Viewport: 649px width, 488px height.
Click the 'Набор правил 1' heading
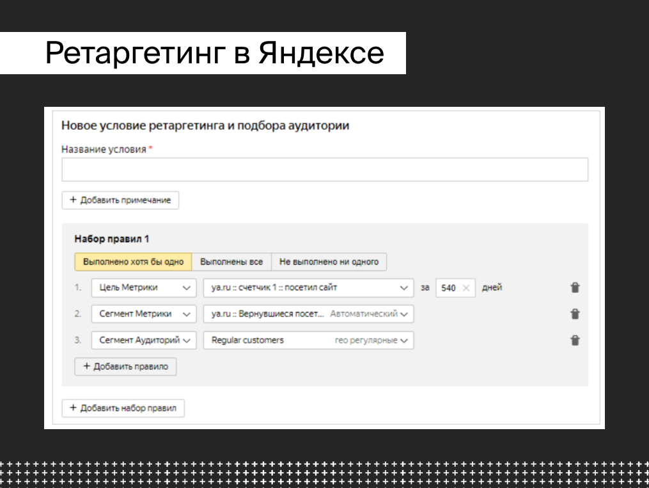click(x=112, y=239)
